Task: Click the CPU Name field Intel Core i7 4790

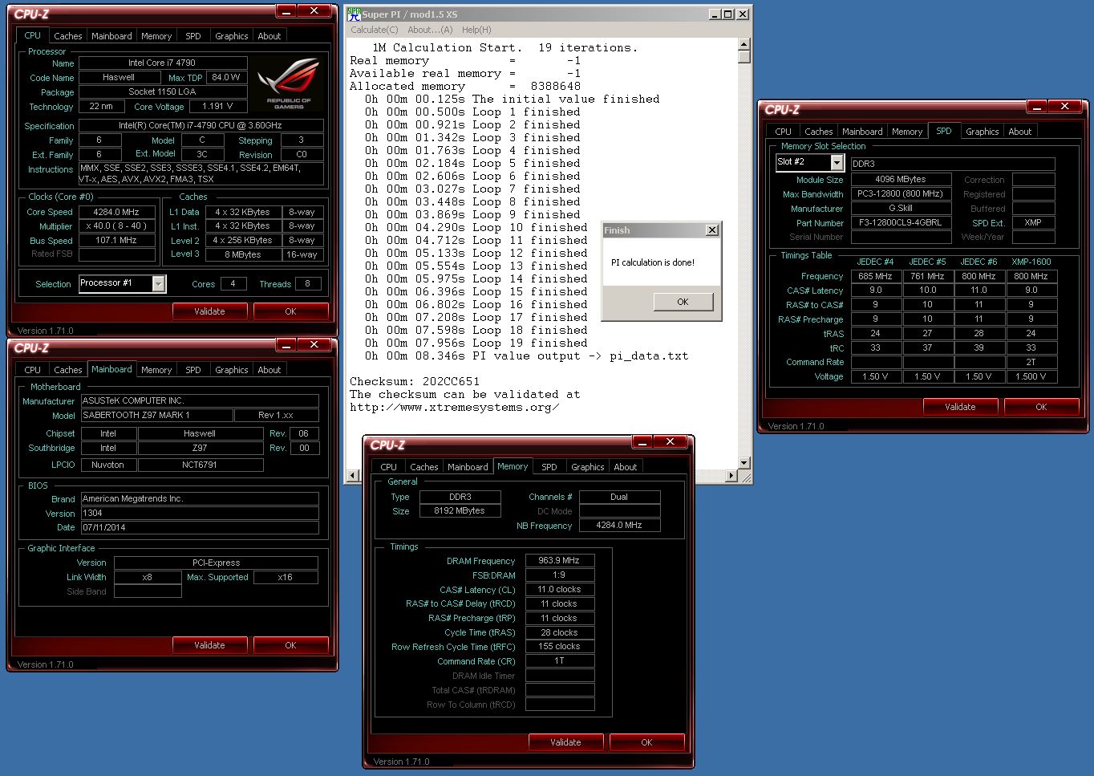Action: [162, 63]
